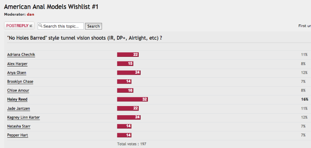Open the Alex Harper link
Screen dimensions: 311x148
17,64
